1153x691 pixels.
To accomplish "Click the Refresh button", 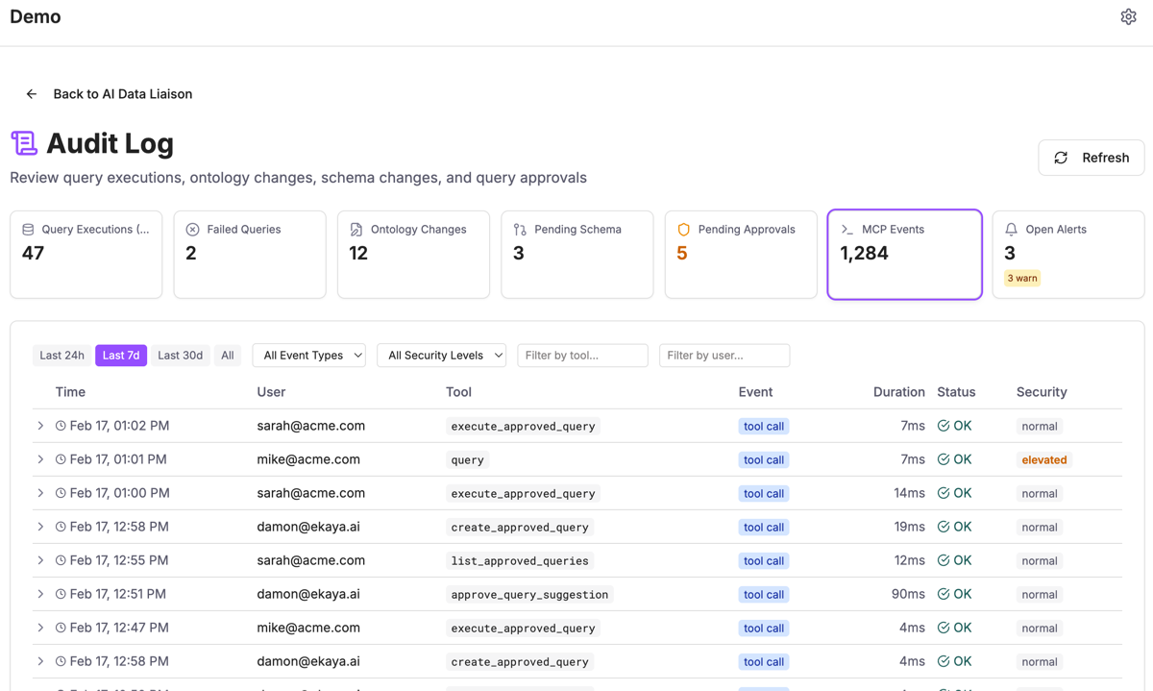I will (x=1091, y=157).
